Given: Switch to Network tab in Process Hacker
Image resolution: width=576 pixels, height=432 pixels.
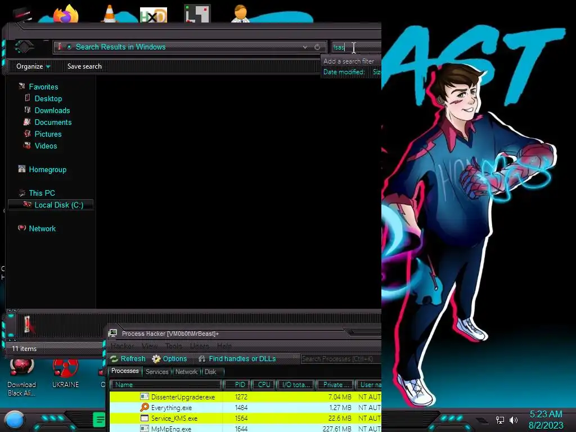Looking at the screenshot, I should pyautogui.click(x=186, y=372).
